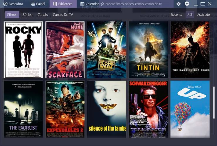Open the Descubra compass tab
This screenshot has height=146, width=217.
[13, 4]
